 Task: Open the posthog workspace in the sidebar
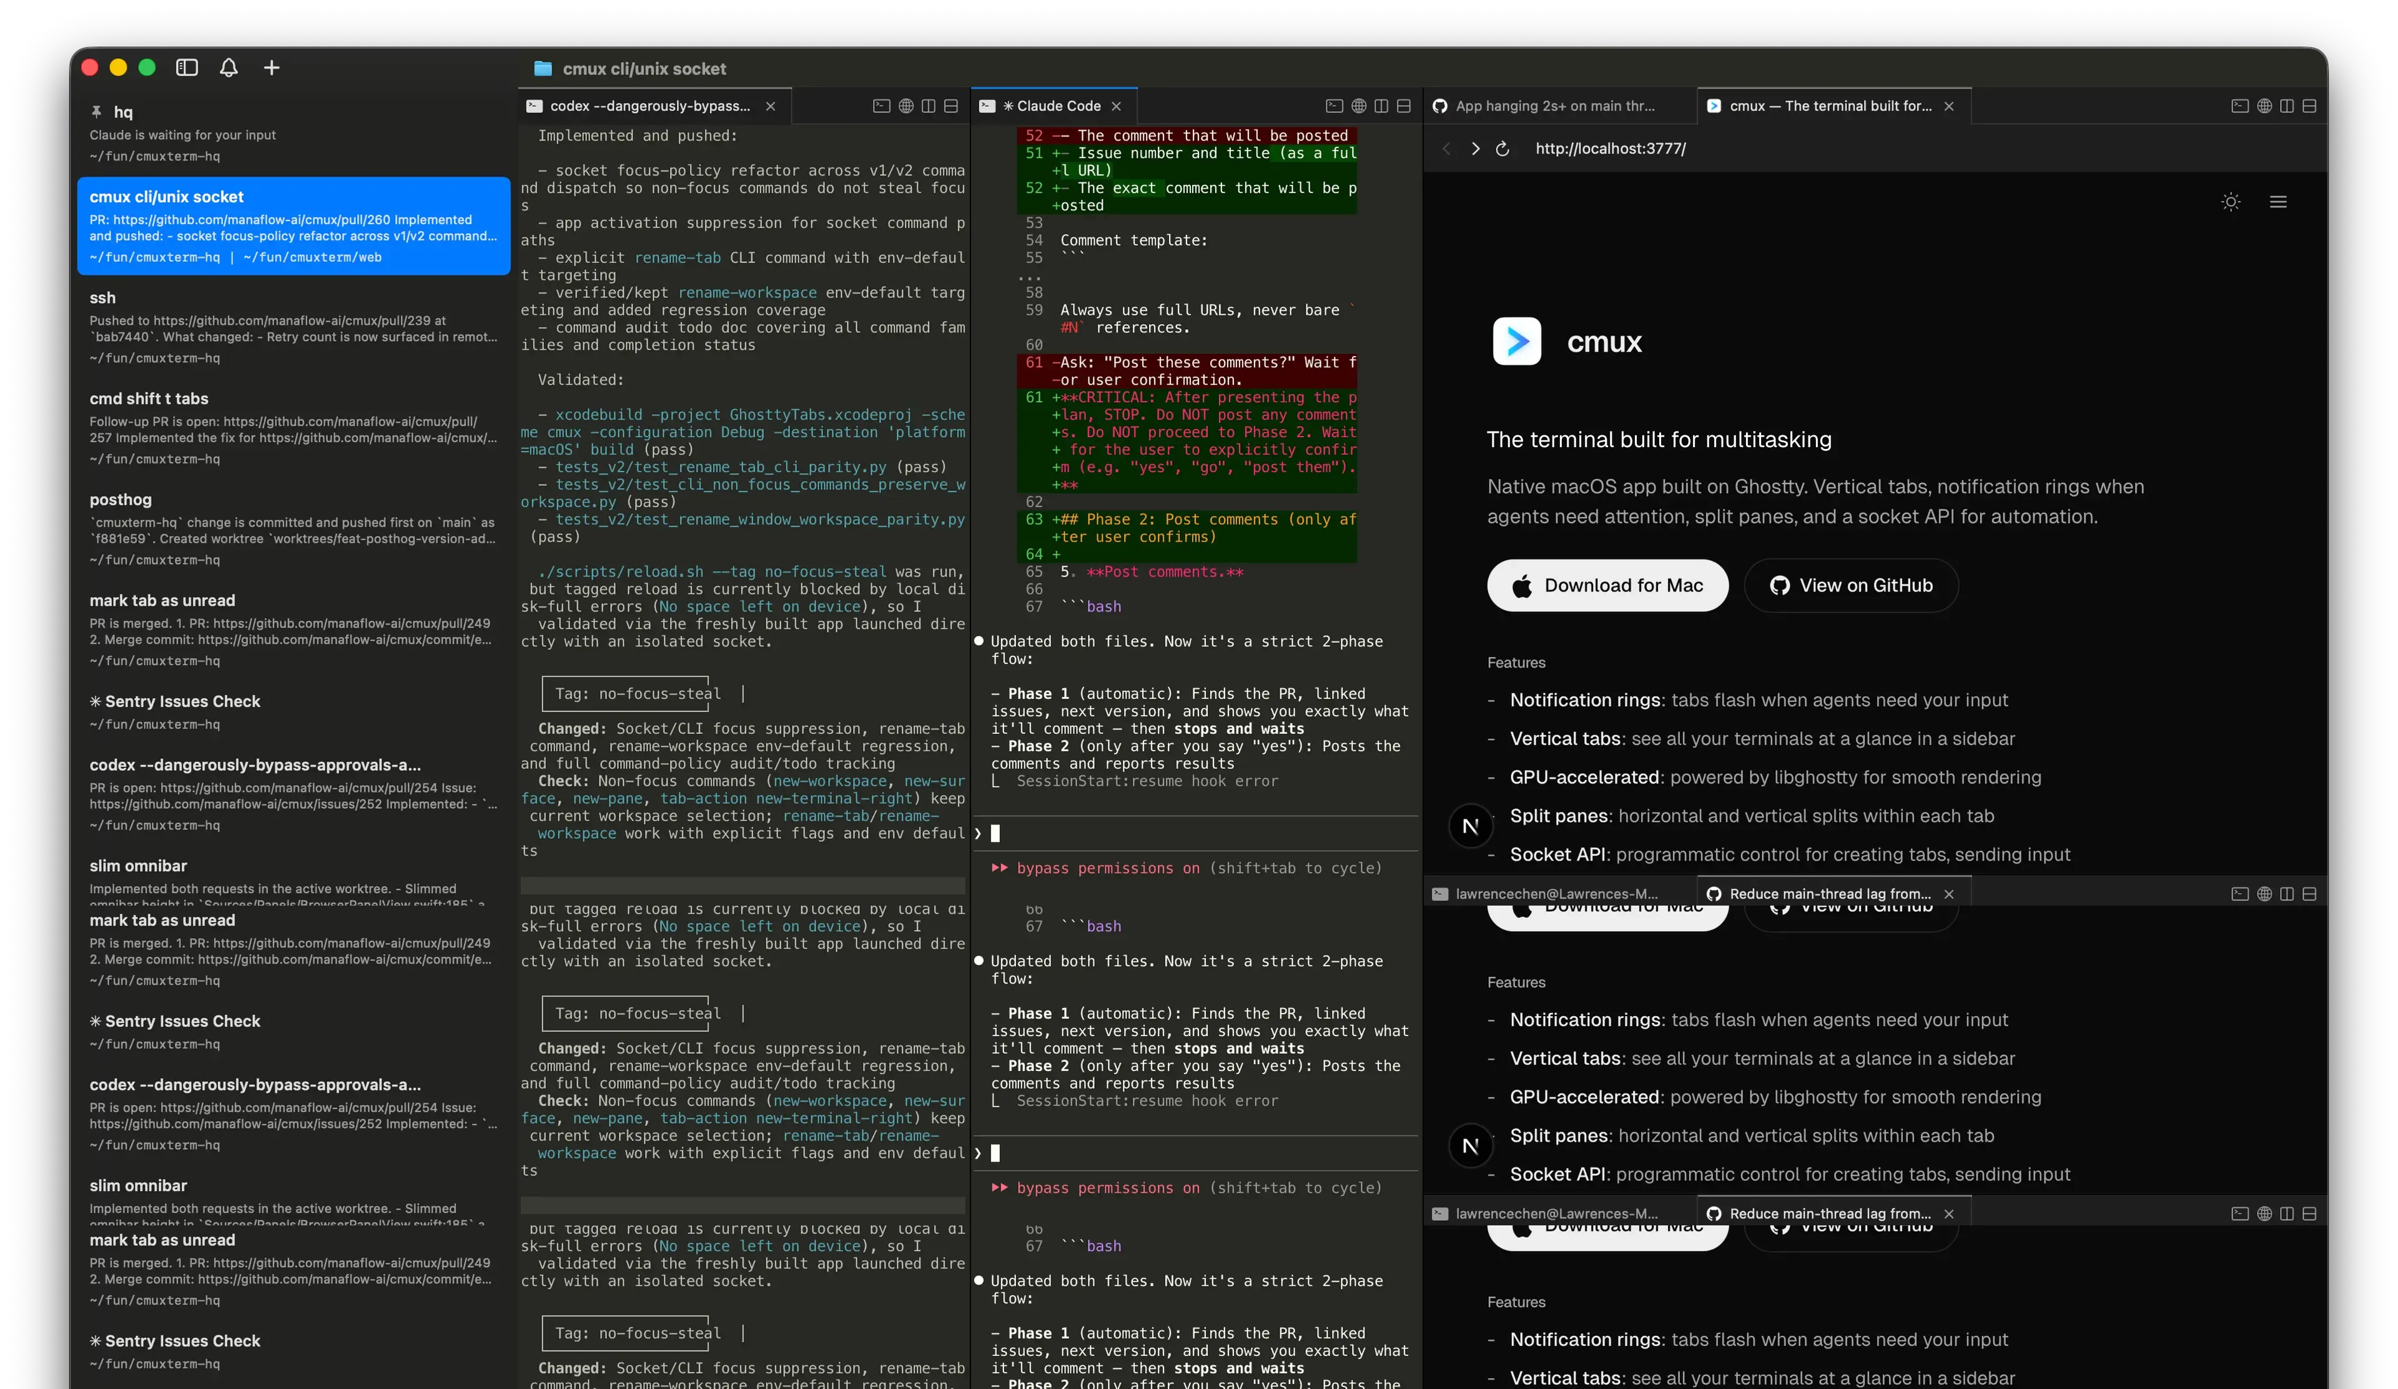click(x=293, y=529)
